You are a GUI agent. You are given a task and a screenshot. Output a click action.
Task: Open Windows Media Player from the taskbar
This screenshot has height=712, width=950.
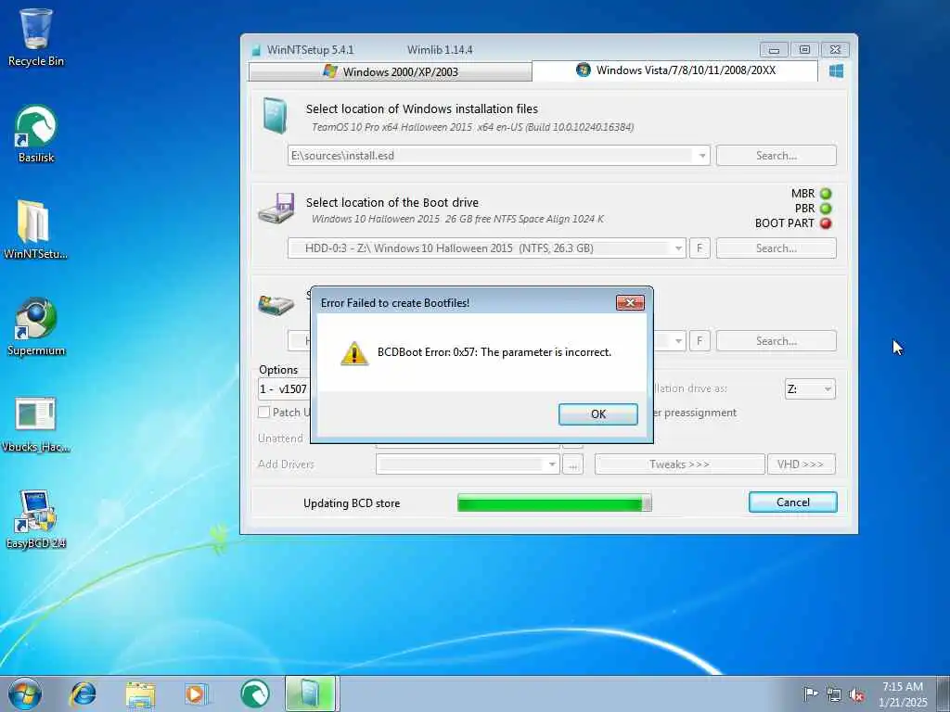pos(197,693)
